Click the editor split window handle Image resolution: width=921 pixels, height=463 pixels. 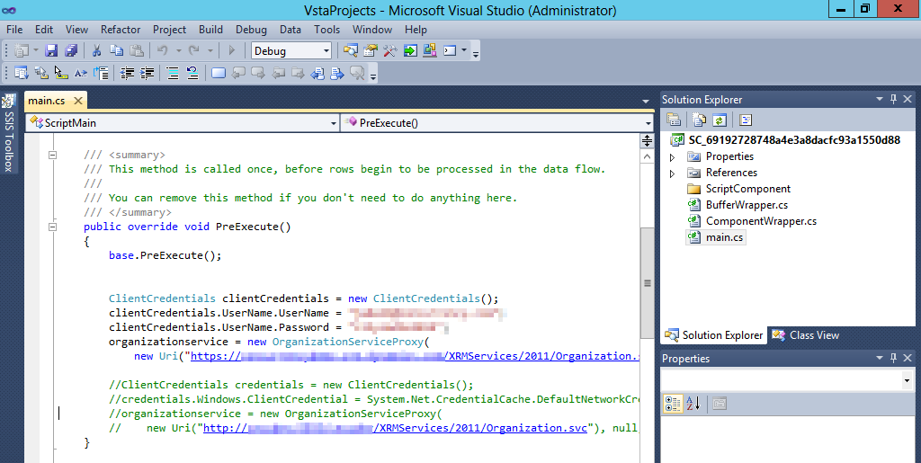647,141
